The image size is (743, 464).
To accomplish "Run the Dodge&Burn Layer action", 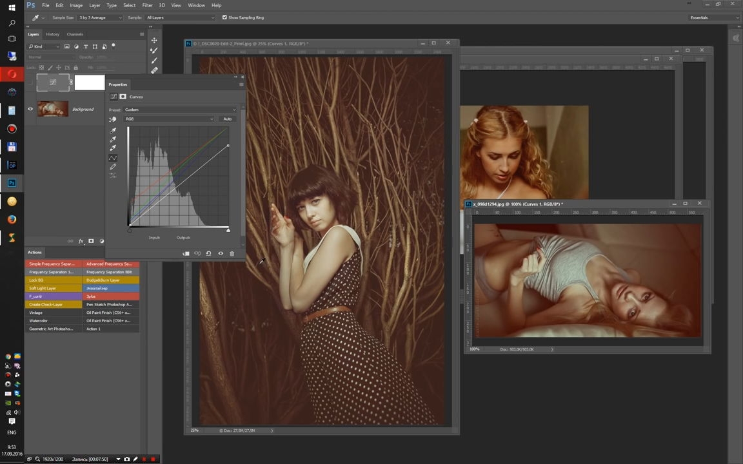I will point(111,280).
